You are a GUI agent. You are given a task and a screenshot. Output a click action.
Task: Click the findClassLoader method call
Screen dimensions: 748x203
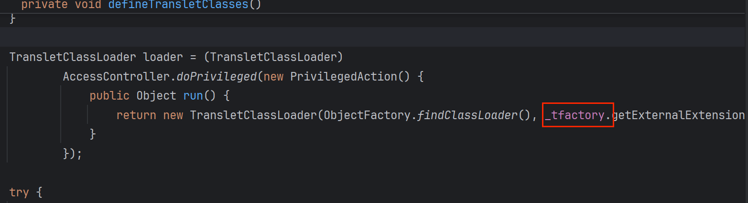467,115
